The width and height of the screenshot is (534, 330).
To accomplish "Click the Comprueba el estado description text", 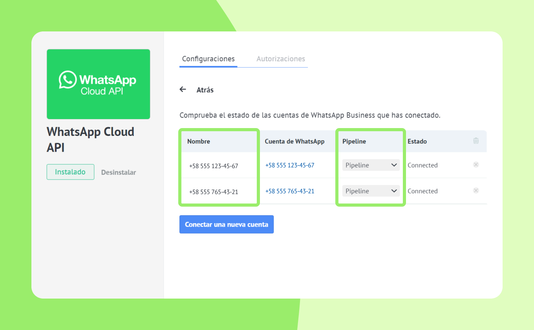I will point(310,115).
